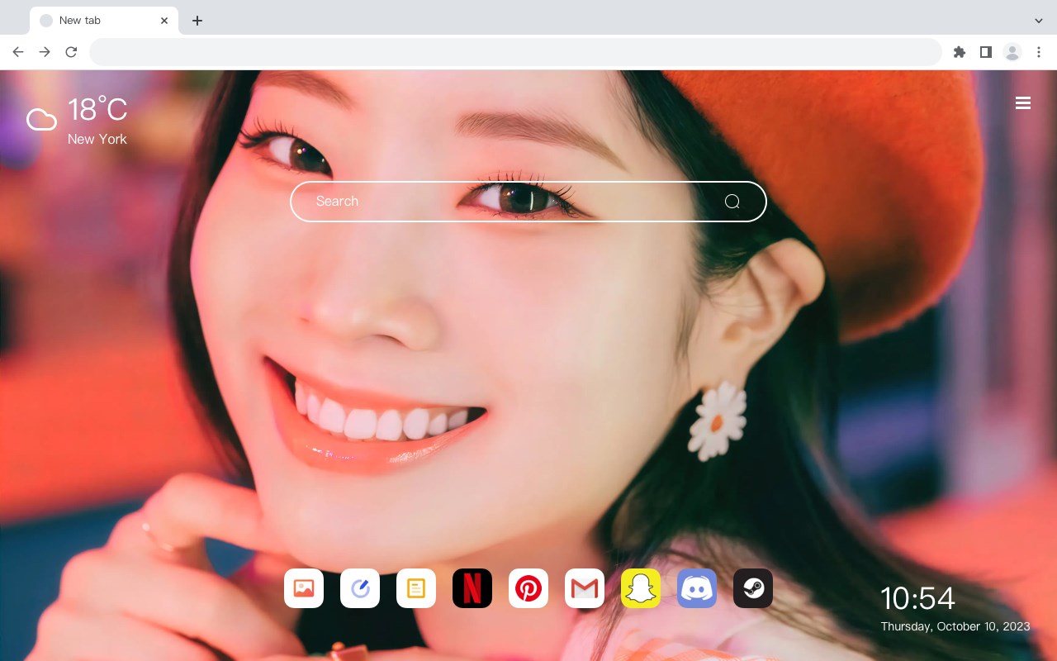Image resolution: width=1057 pixels, height=661 pixels.
Task: Open the blue circular pencil shortcut
Action: [x=360, y=588]
